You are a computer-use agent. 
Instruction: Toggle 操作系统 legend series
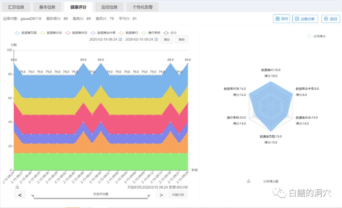point(151,33)
